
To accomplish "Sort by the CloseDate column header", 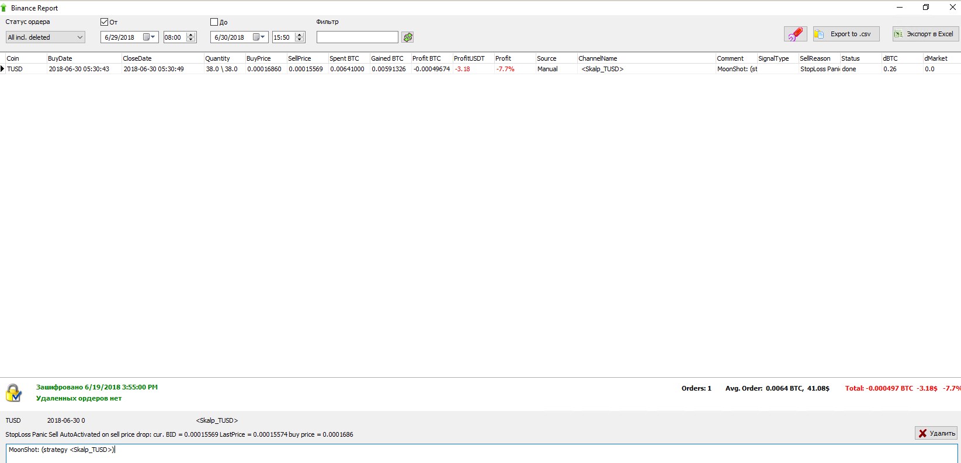I will 162,58.
